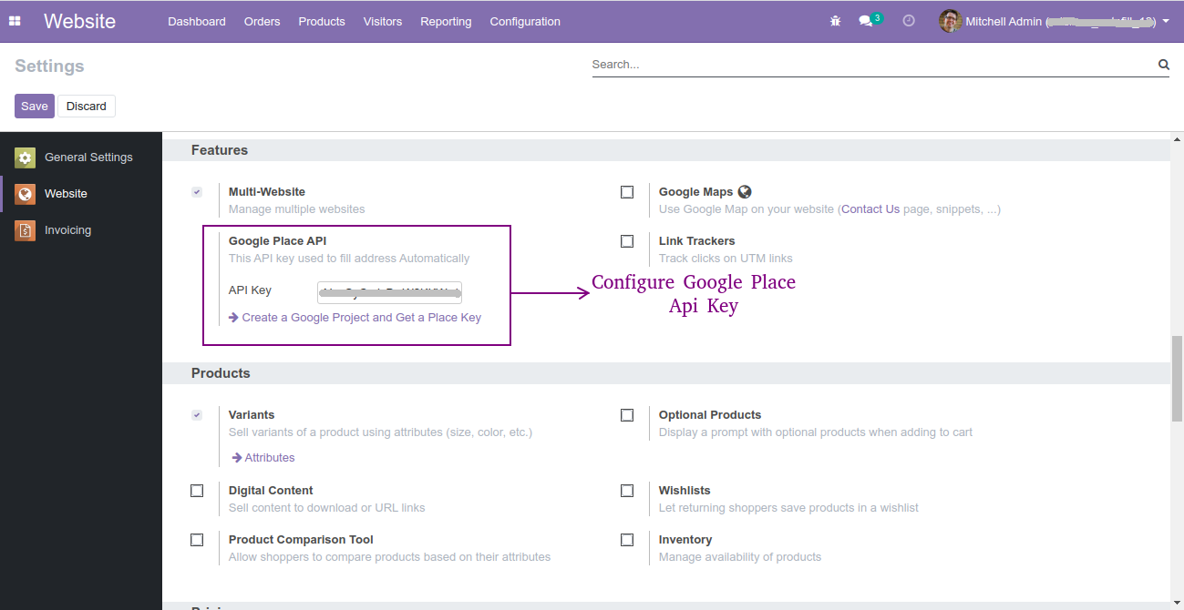
Task: Toggle the Variants checkbox
Action: click(x=197, y=415)
